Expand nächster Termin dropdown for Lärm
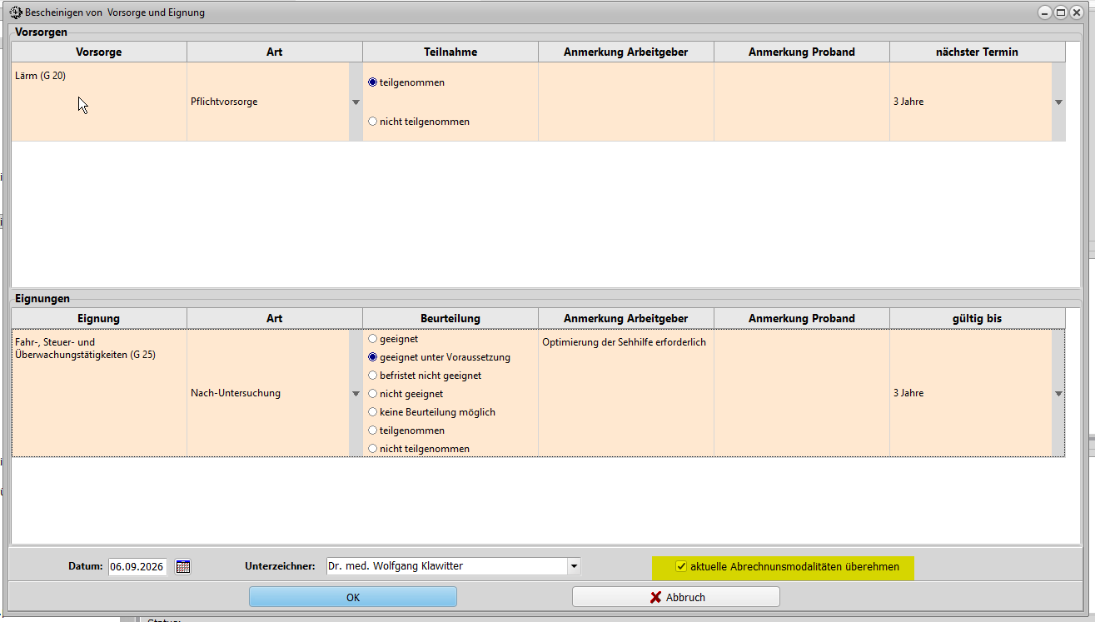Viewport: 1095px width, 622px height. [1058, 102]
